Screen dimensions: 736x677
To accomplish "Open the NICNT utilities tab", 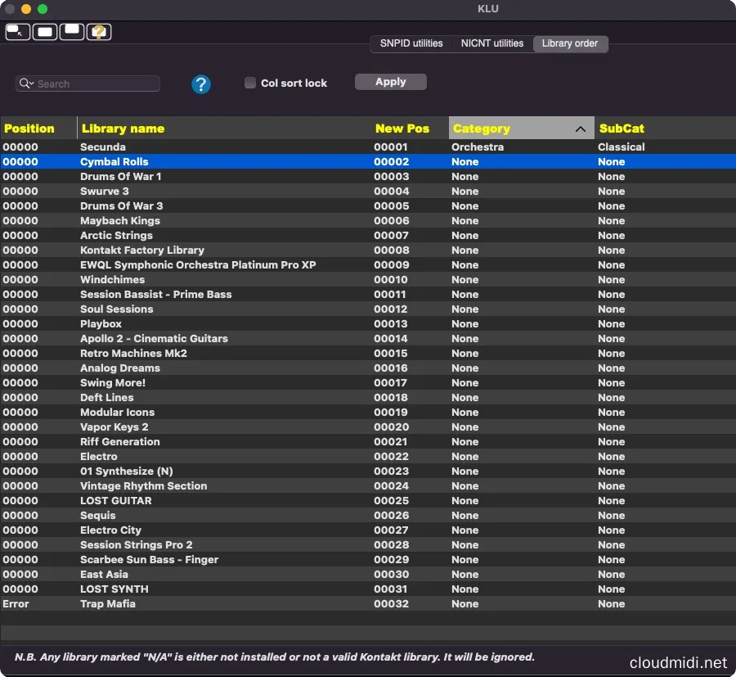I will click(x=491, y=43).
